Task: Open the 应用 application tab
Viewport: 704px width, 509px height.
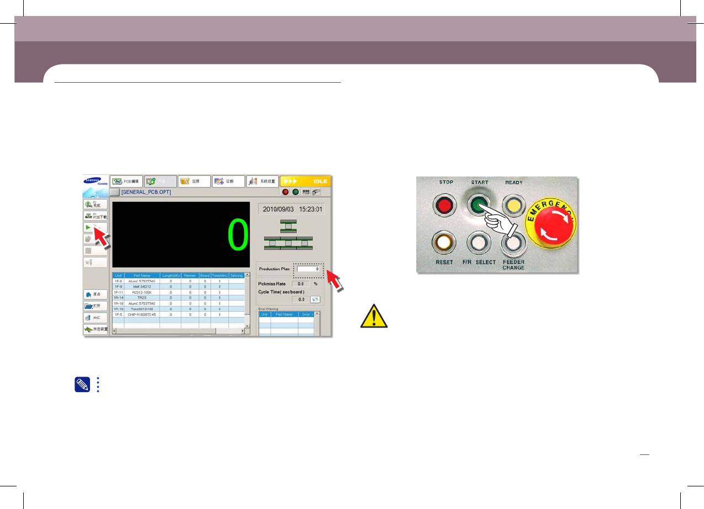Action: click(194, 181)
